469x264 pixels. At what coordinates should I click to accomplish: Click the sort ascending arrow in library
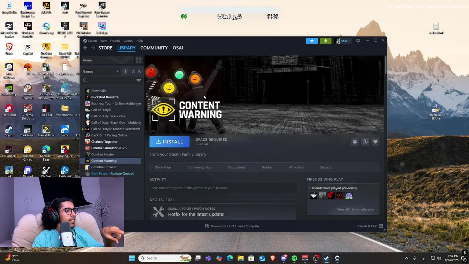click(x=125, y=71)
